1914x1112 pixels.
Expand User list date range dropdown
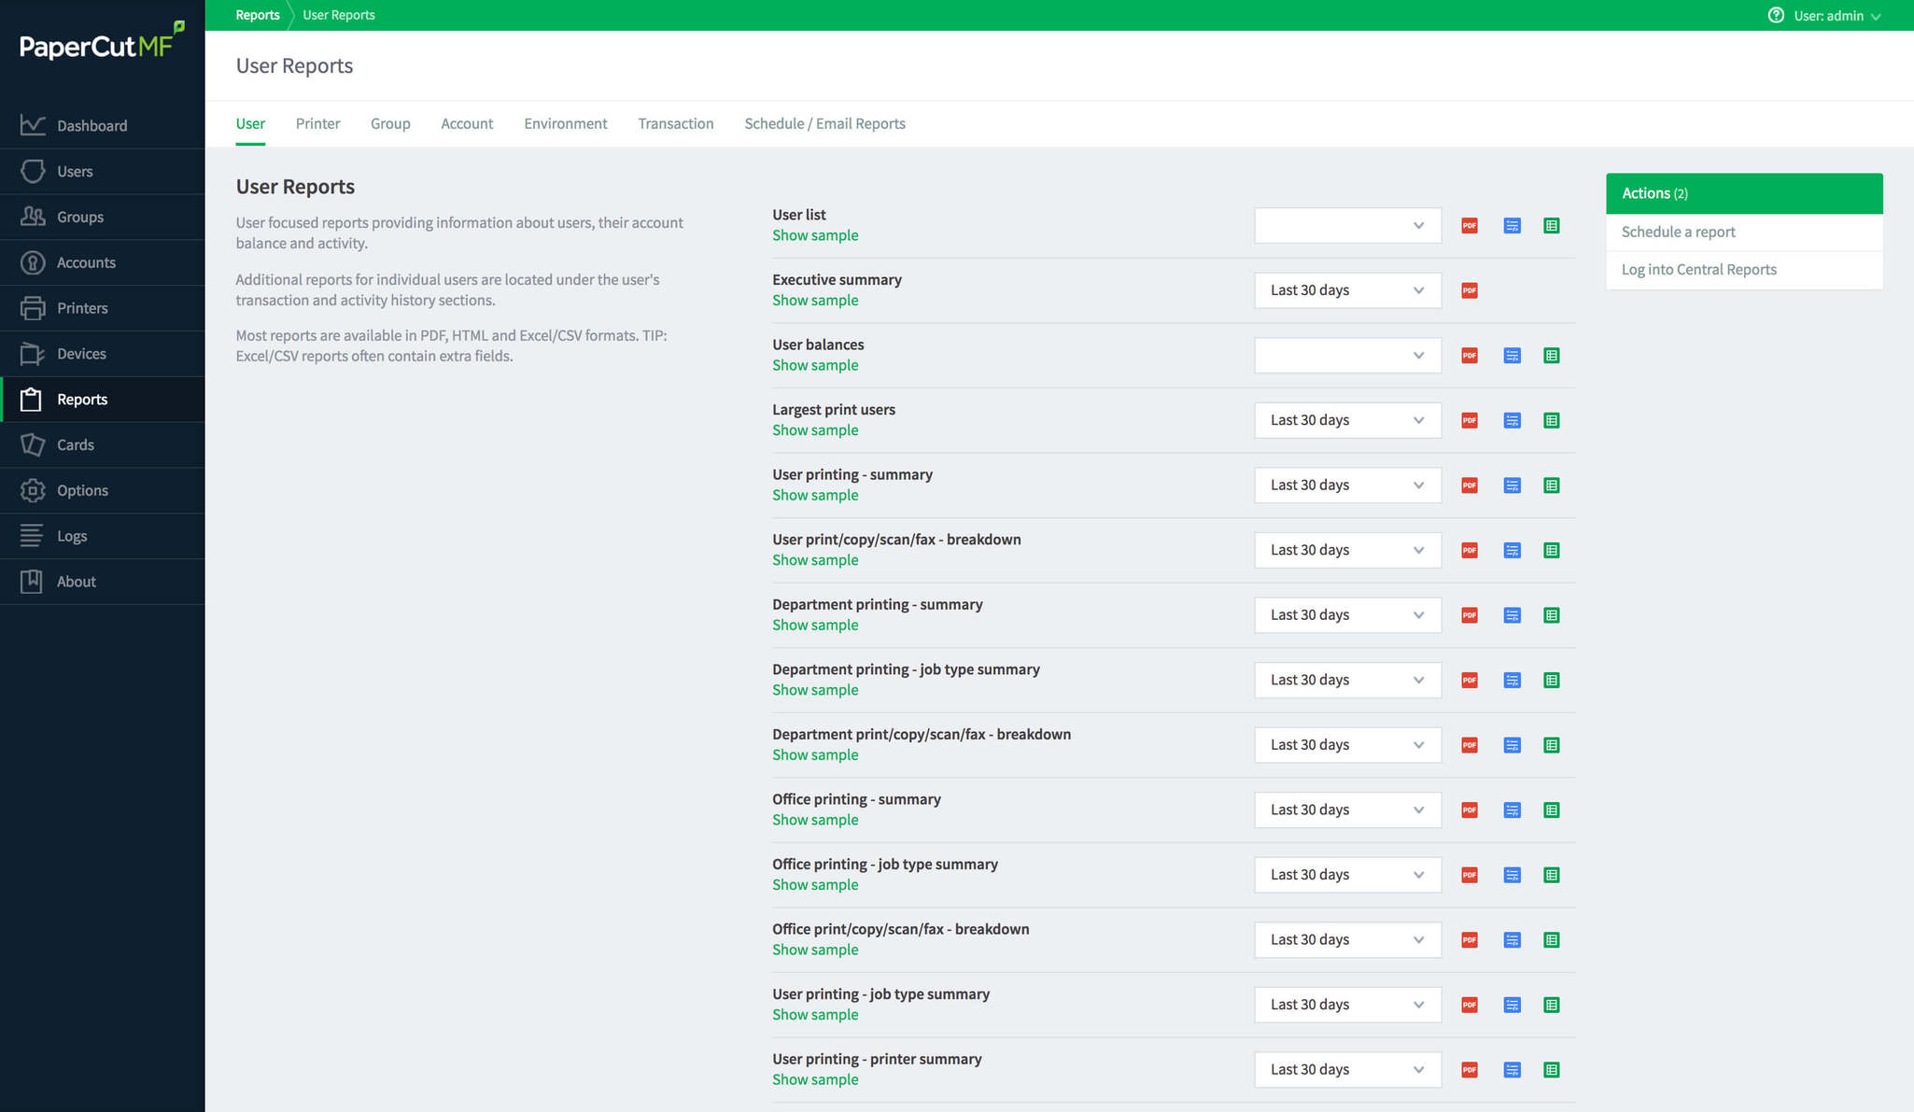coord(1347,226)
